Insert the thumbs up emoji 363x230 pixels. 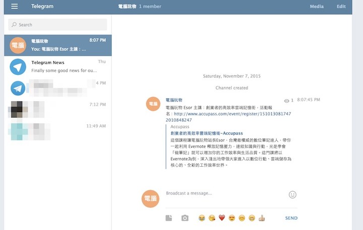pyautogui.click(x=262, y=218)
